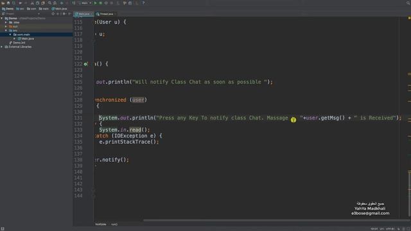Collapse the src folder node
The width and height of the screenshot is (411, 231).
tap(6, 31)
